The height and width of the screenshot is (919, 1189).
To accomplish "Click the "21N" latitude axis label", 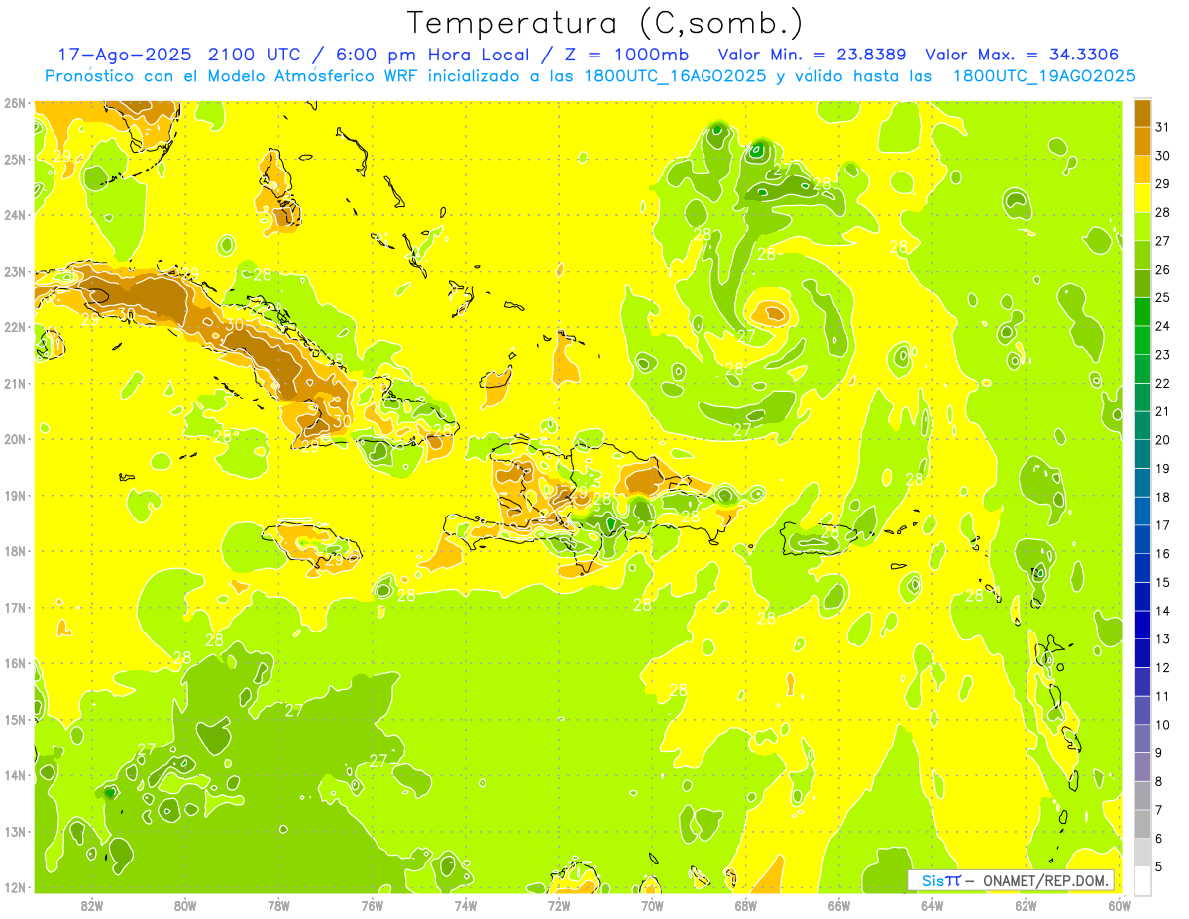I will (14, 383).
